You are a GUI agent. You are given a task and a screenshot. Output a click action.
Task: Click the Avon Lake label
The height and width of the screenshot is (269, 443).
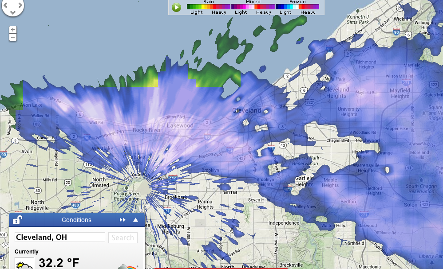coord(31,105)
